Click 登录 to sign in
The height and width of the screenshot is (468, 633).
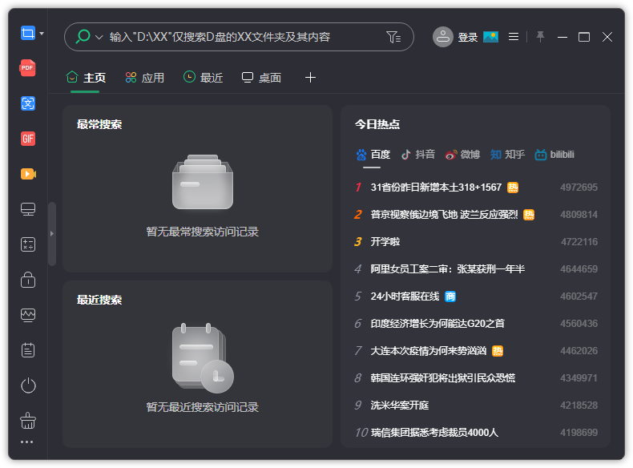(467, 37)
